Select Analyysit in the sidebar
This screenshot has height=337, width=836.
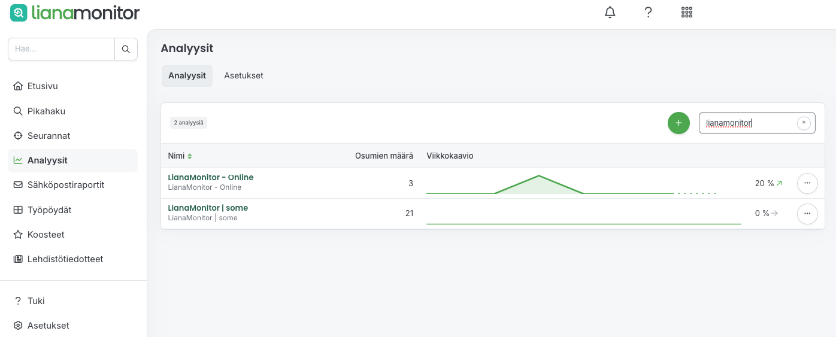(x=72, y=160)
